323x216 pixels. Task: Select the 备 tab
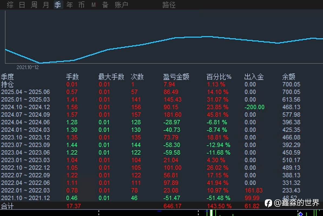pos(105,5)
